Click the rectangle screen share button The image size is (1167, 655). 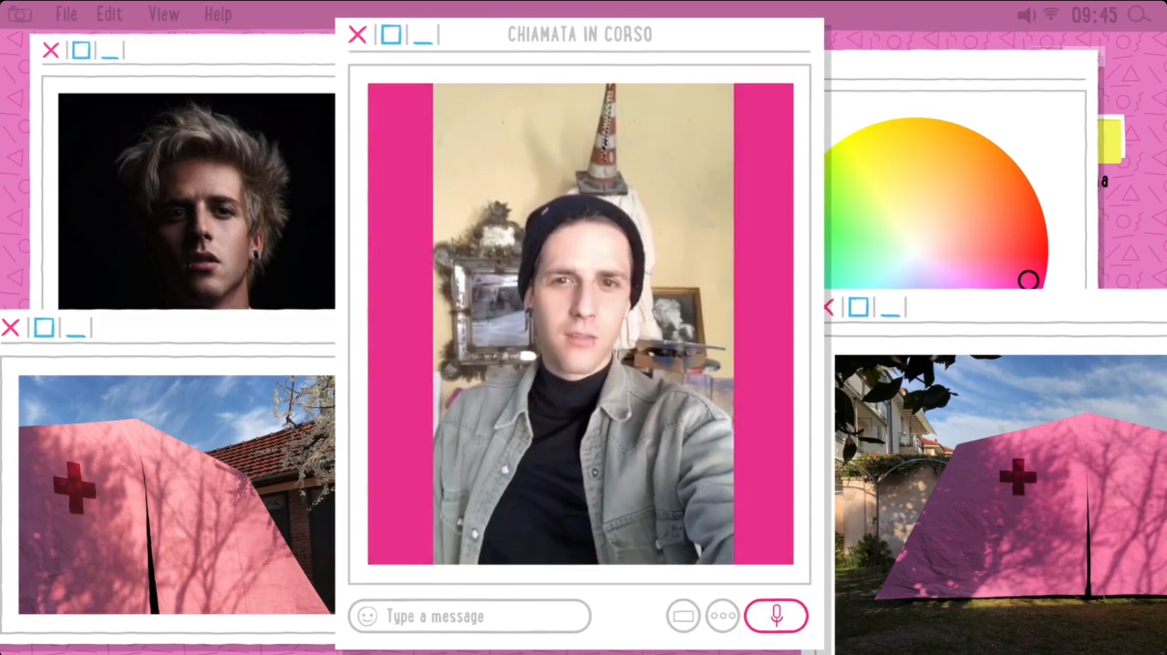coord(683,616)
